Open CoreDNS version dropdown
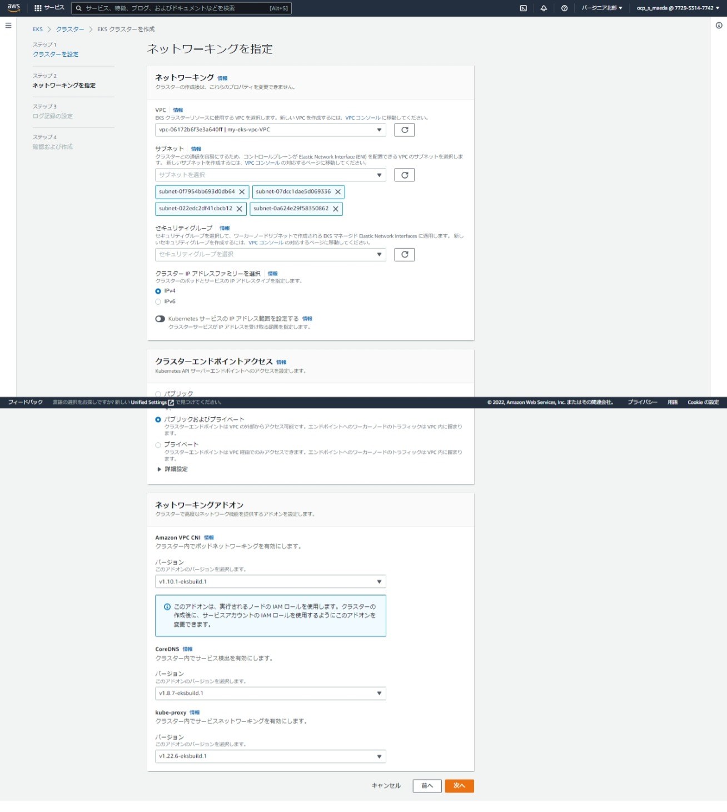The width and height of the screenshot is (727, 812). click(271, 694)
